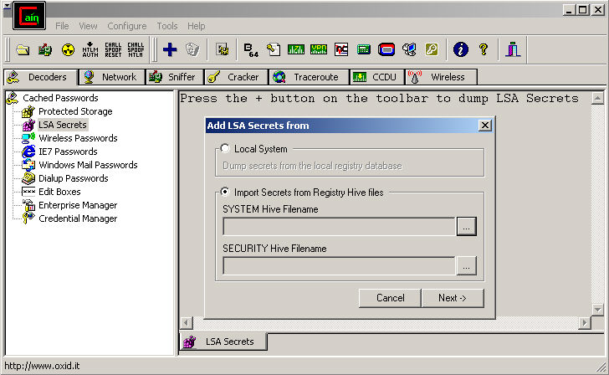Image resolution: width=609 pixels, height=375 pixels.
Task: Click the key tag icon next to B64
Action: click(x=274, y=49)
